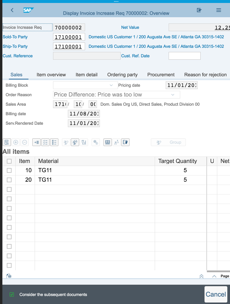Viewport: 230px width, 304px height.
Task: Open the Procurement tab
Action: (161, 75)
